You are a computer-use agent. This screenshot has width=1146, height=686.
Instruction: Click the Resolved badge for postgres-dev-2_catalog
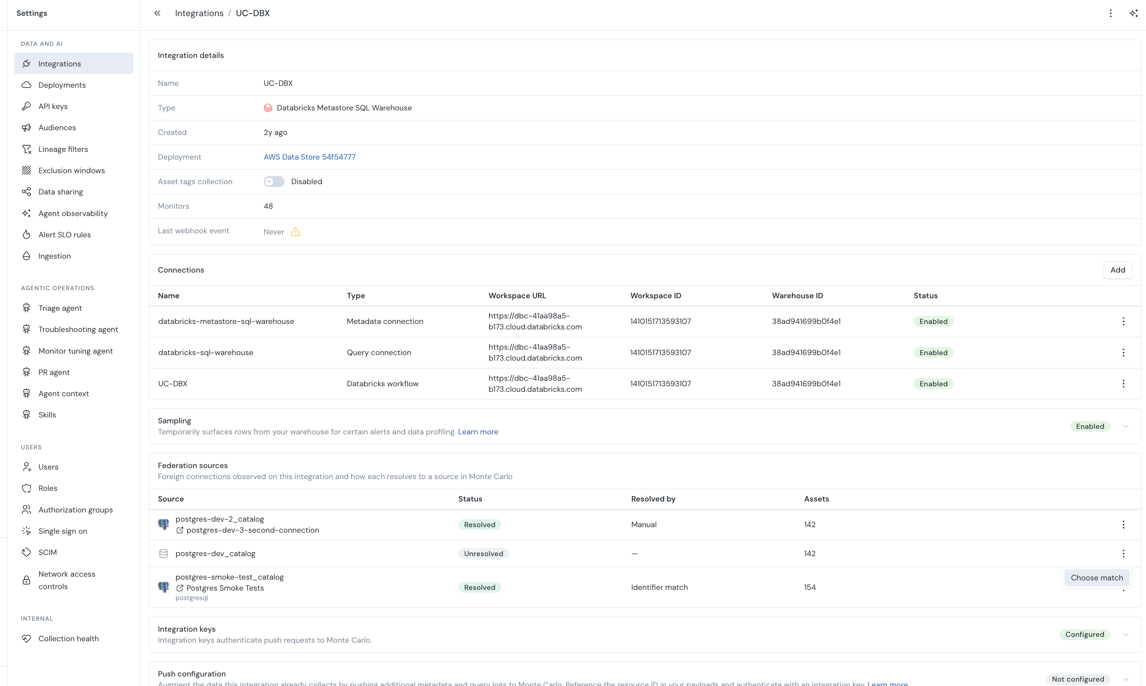[479, 525]
